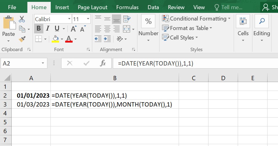
Task: Open the Borders dropdown arrow
Action: tap(45, 39)
